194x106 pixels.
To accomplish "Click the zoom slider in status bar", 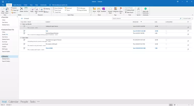I will [x=184, y=105].
